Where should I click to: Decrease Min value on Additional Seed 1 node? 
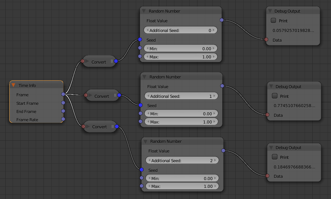pyautogui.click(x=148, y=113)
